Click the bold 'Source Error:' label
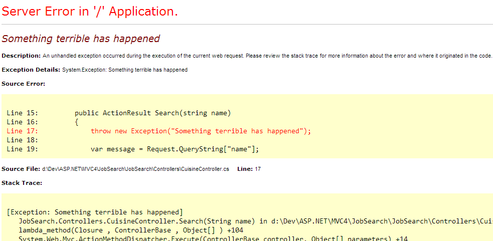The width and height of the screenshot is (493, 241). pyautogui.click(x=23, y=84)
